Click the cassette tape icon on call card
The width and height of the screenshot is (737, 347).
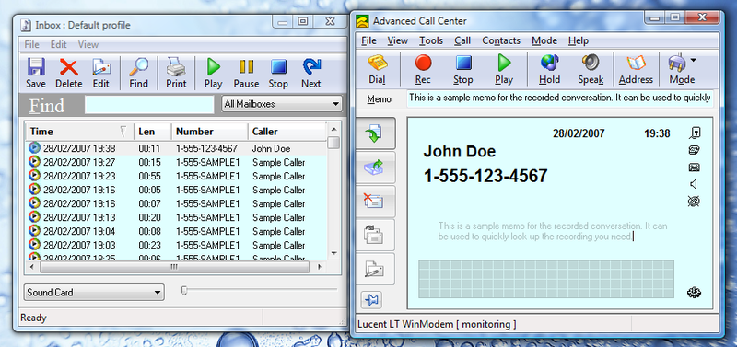[x=694, y=168]
